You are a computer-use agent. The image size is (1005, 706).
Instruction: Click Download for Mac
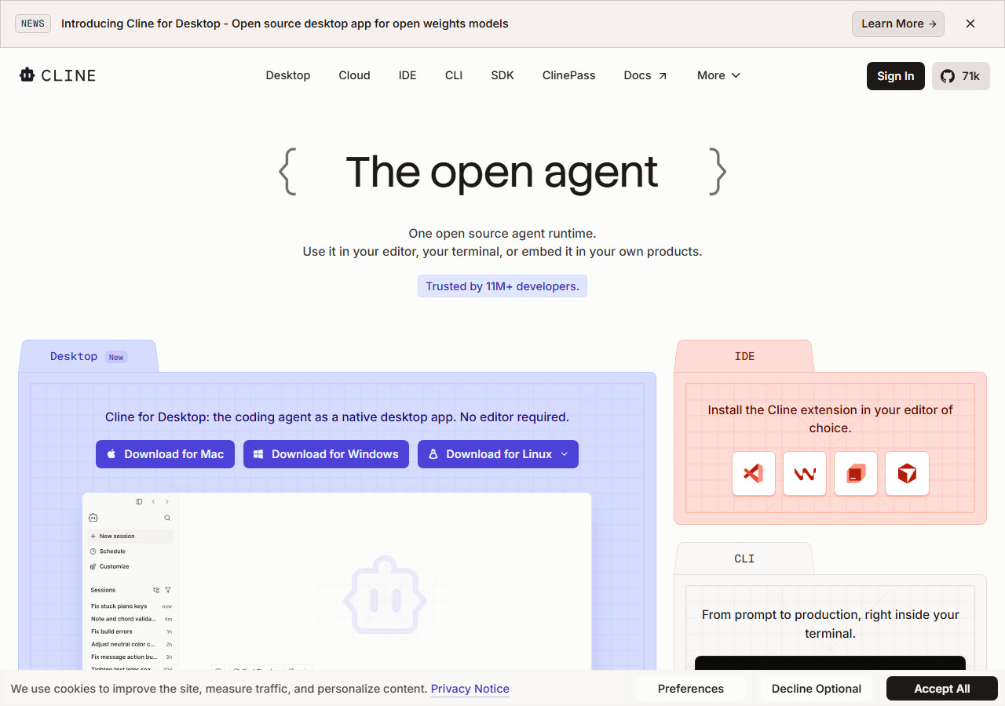pos(165,454)
